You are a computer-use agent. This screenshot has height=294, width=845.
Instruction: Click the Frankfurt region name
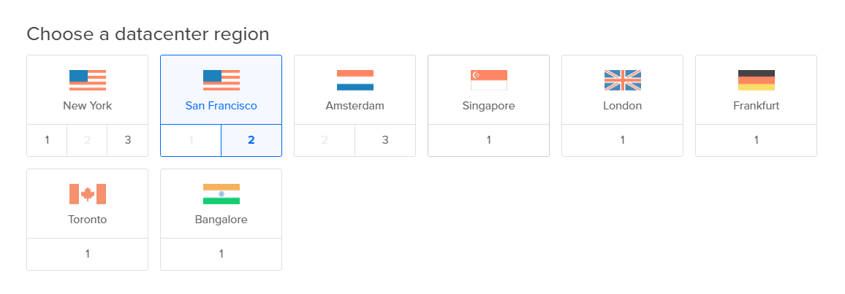click(757, 106)
